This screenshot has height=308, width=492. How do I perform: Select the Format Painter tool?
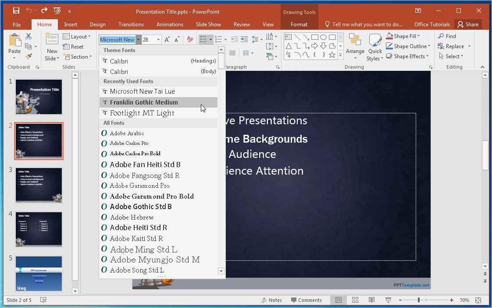click(28, 56)
